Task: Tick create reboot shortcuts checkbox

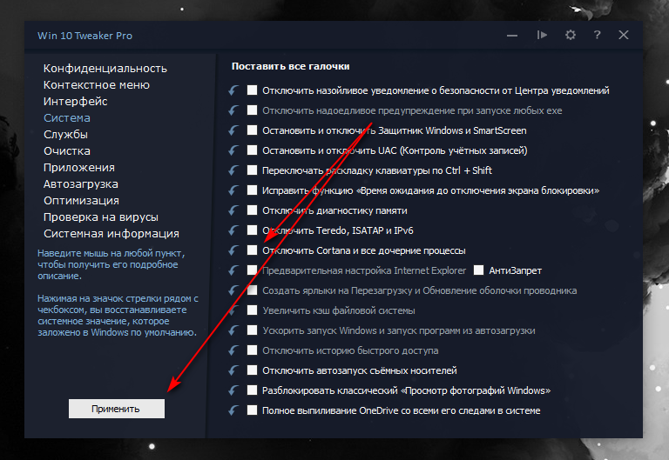Action: coord(252,290)
